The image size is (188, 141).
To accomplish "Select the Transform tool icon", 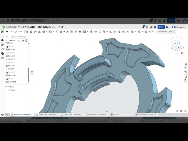I will point(104,32).
